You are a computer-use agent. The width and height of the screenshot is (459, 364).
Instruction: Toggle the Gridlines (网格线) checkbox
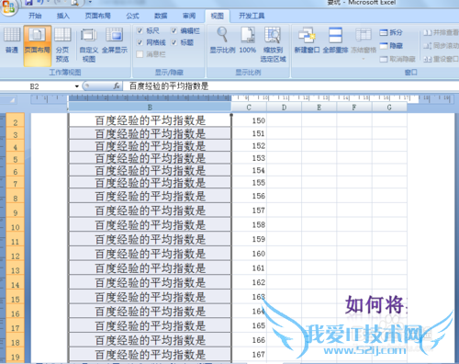click(x=140, y=42)
